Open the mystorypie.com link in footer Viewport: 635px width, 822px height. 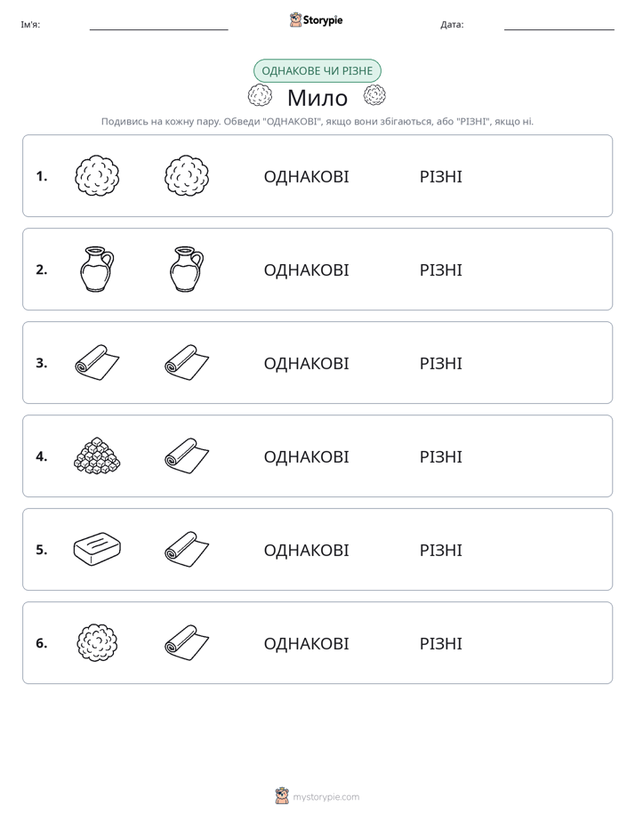pos(326,797)
